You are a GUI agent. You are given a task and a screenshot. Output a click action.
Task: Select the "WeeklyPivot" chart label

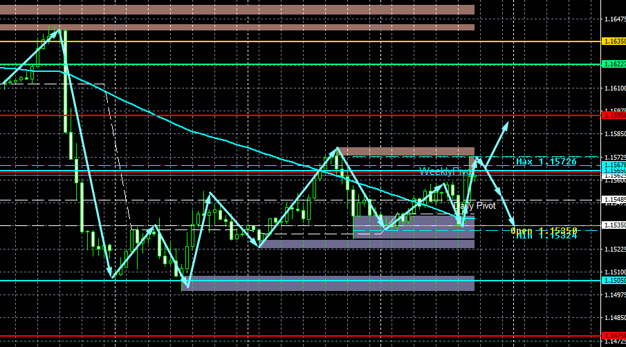(446, 171)
